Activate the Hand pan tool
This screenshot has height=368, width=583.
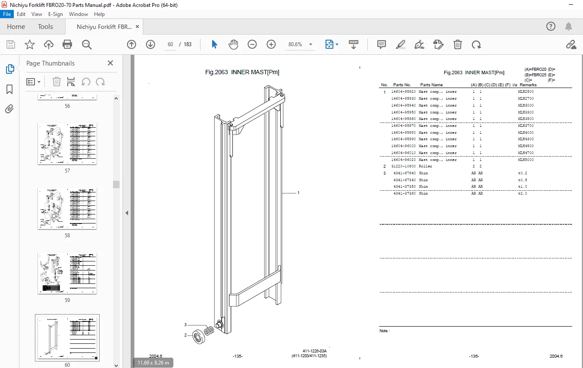233,44
